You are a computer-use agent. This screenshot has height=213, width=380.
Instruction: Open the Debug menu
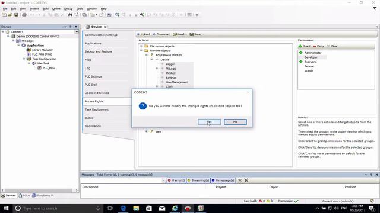[x=68, y=9]
